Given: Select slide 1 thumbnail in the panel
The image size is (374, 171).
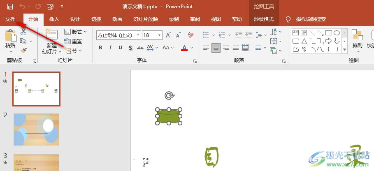Looking at the screenshot, I should [36, 89].
